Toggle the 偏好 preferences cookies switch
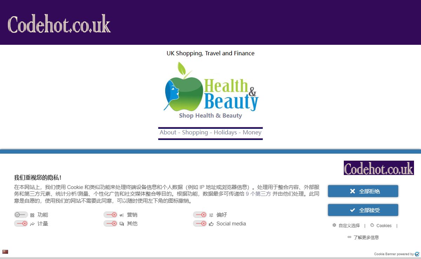The width and height of the screenshot is (421, 259). 200,215
